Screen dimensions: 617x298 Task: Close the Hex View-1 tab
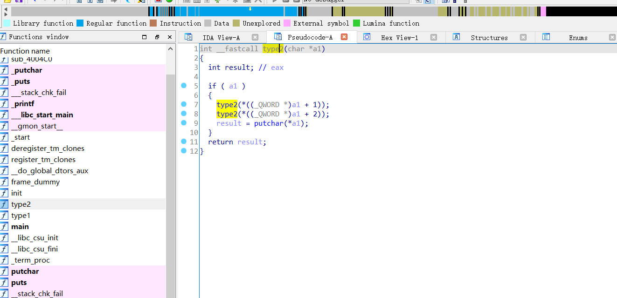(434, 37)
